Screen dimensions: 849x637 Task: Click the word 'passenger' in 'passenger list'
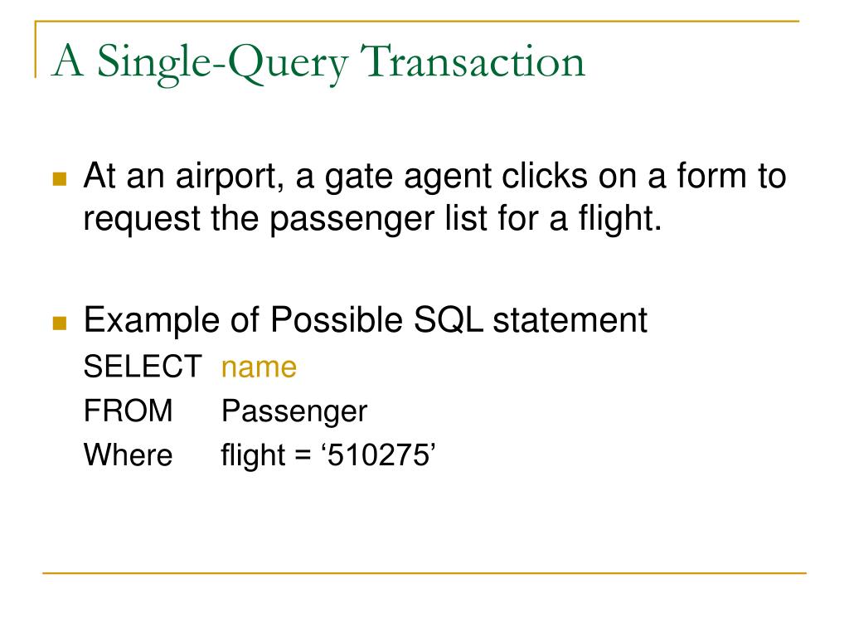click(352, 219)
